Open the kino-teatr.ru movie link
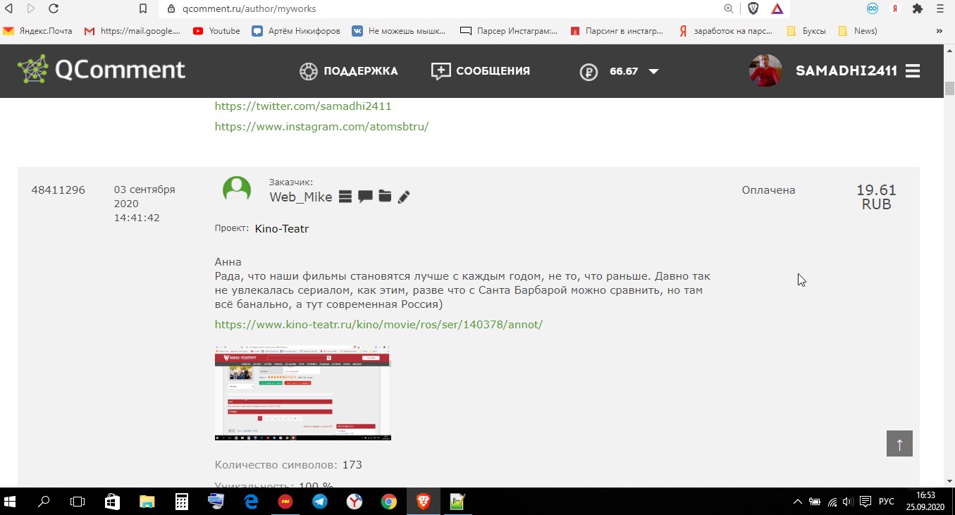This screenshot has height=515, width=955. tap(378, 325)
